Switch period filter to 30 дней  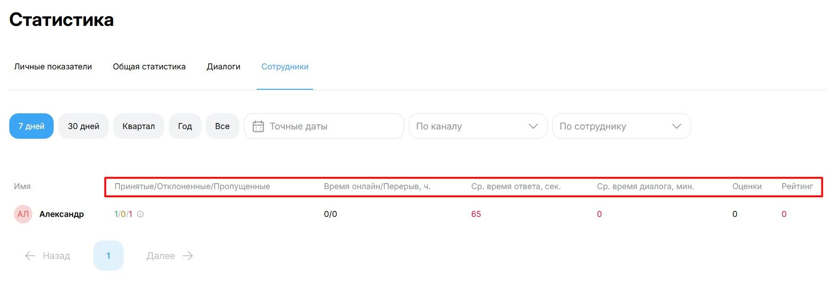83,126
